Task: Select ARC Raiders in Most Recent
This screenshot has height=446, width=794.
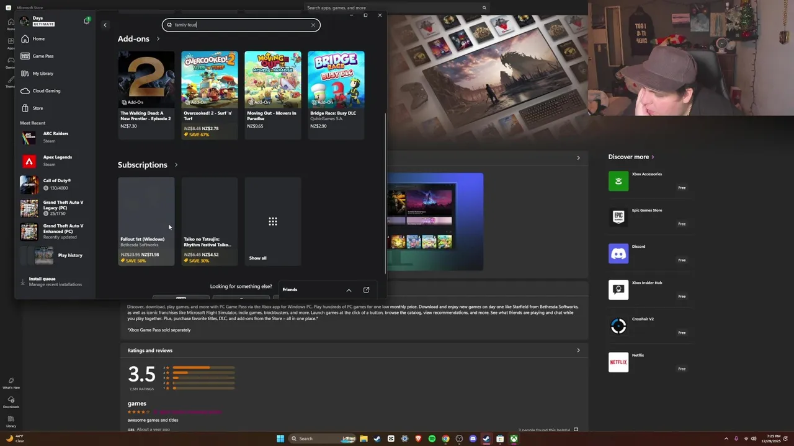Action: pos(55,137)
